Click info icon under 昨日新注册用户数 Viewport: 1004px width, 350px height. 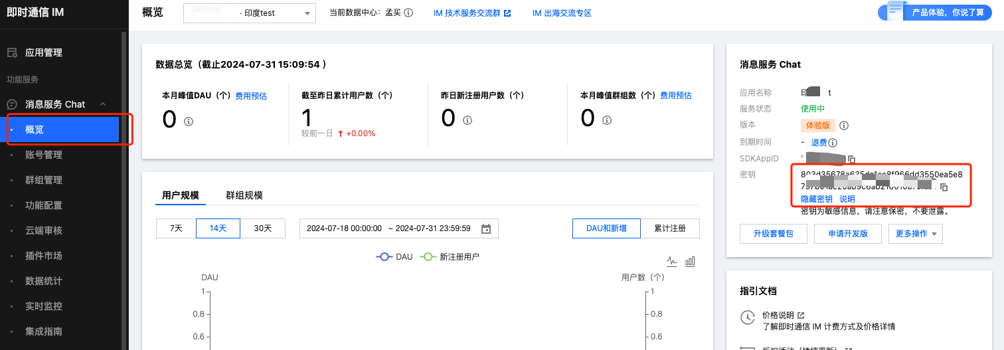pyautogui.click(x=467, y=120)
